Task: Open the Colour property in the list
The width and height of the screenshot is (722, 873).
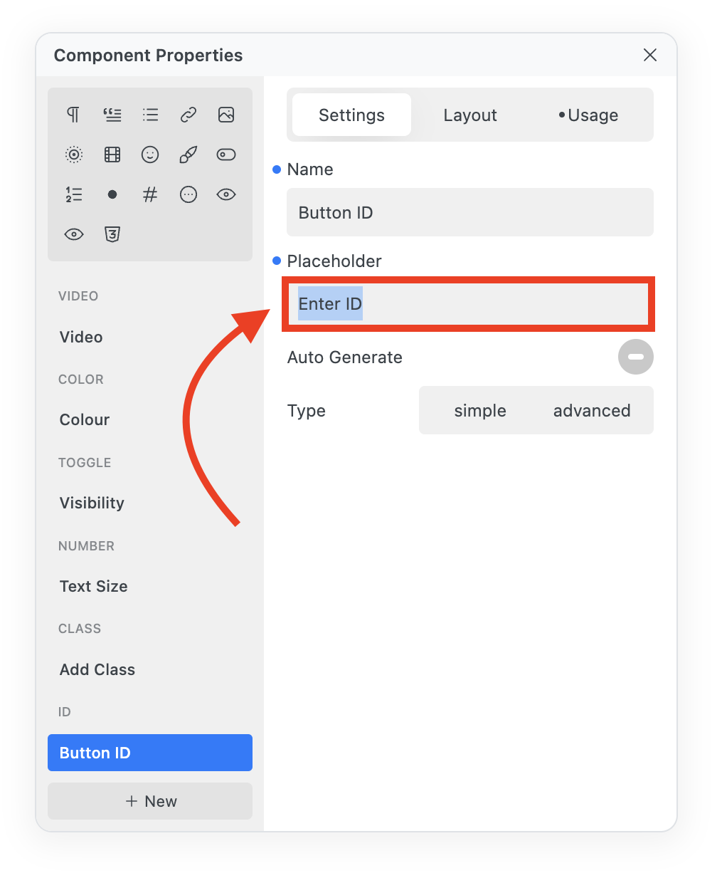Action: 85,420
